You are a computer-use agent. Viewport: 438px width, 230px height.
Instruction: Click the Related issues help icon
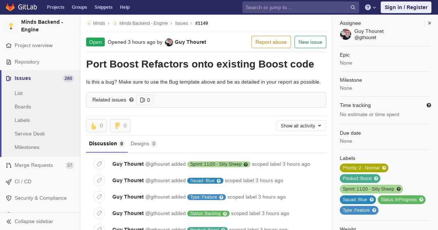[131, 100]
